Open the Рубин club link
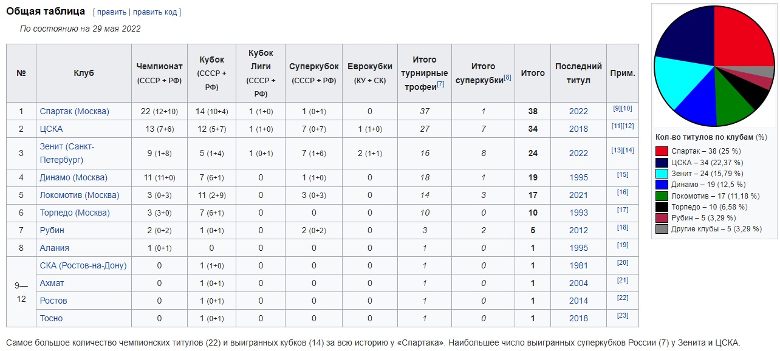Viewport: 780px width, 351px height. click(52, 230)
